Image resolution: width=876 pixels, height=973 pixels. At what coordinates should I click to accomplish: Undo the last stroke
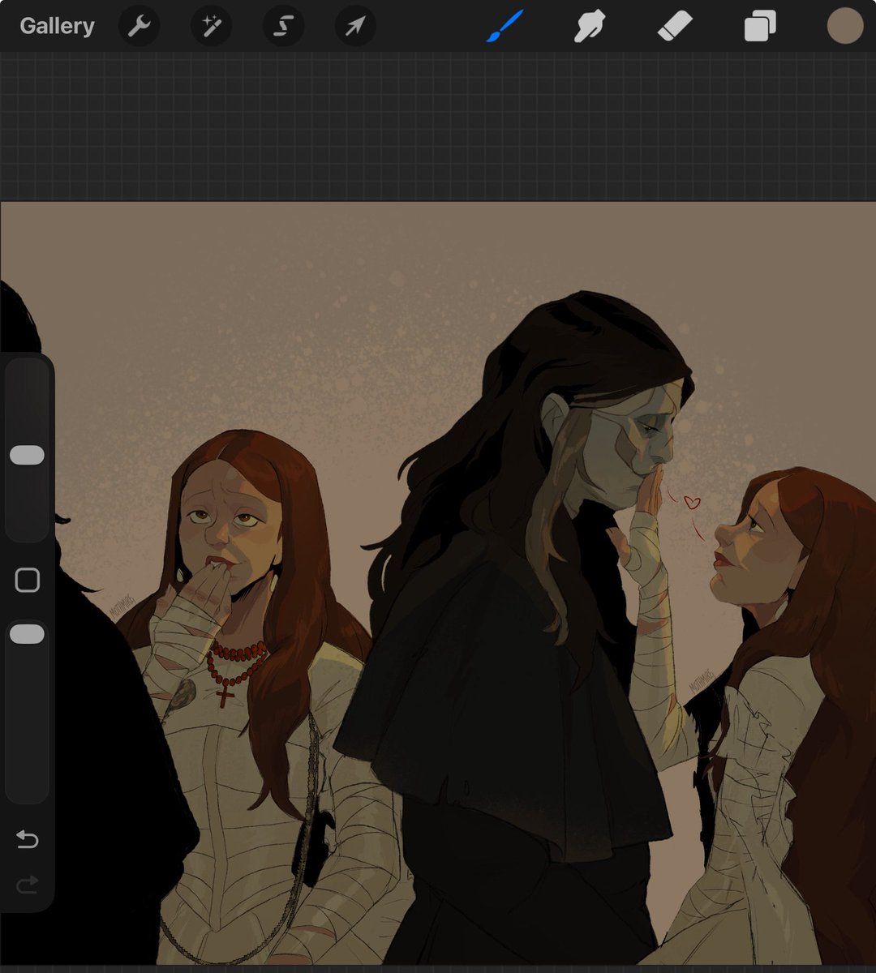[28, 839]
